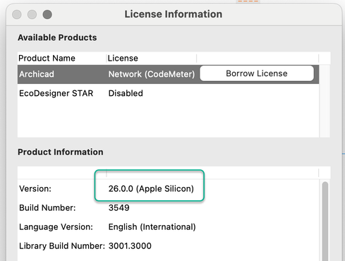Select the EcoDesigner STAR row

[168, 93]
